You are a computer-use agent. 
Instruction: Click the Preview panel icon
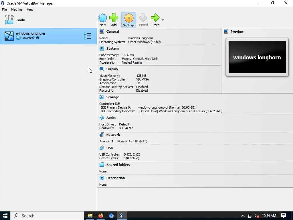click(226, 32)
